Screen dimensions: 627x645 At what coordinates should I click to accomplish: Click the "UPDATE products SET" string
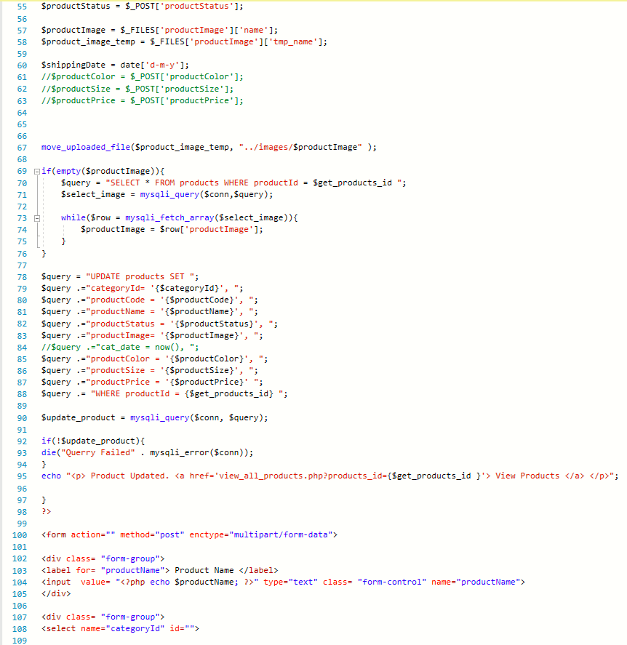(x=142, y=277)
